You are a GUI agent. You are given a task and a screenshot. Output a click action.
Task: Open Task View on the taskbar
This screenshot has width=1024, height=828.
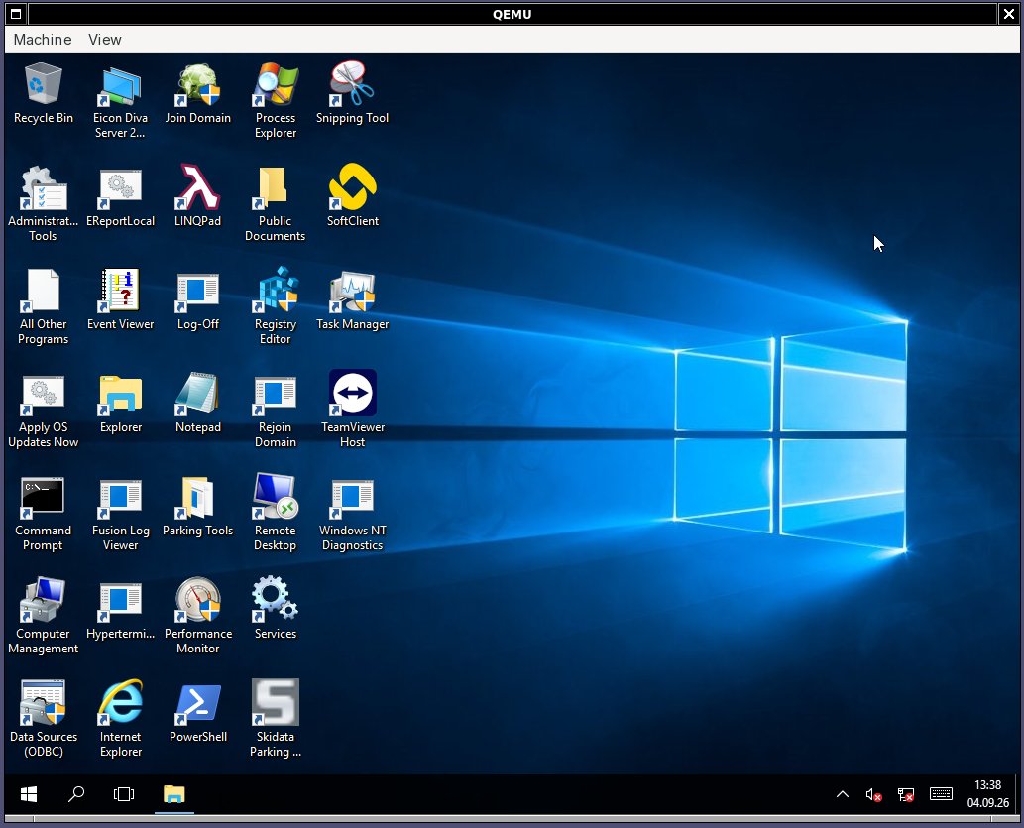coord(124,794)
